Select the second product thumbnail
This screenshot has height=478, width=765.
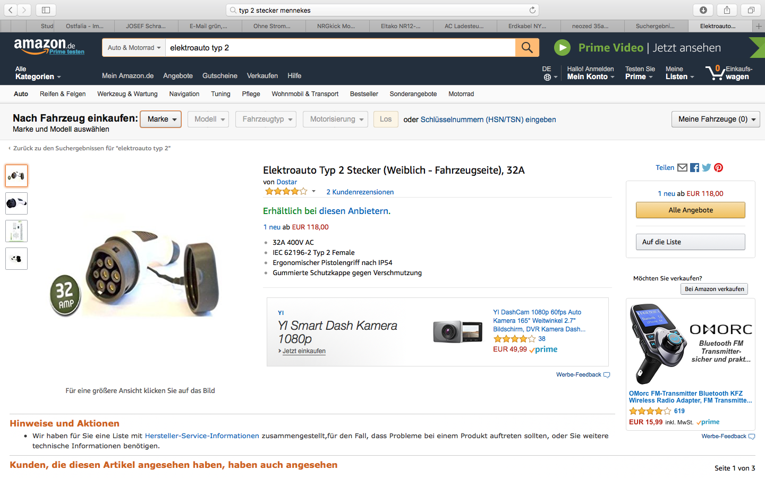click(16, 203)
